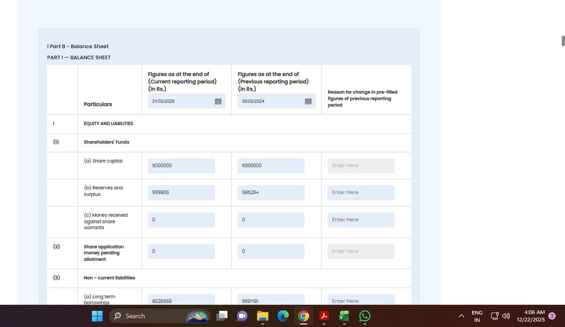Click page vertical scrollbar thumb
Viewport: 565px width, 327px height.
coord(563,41)
